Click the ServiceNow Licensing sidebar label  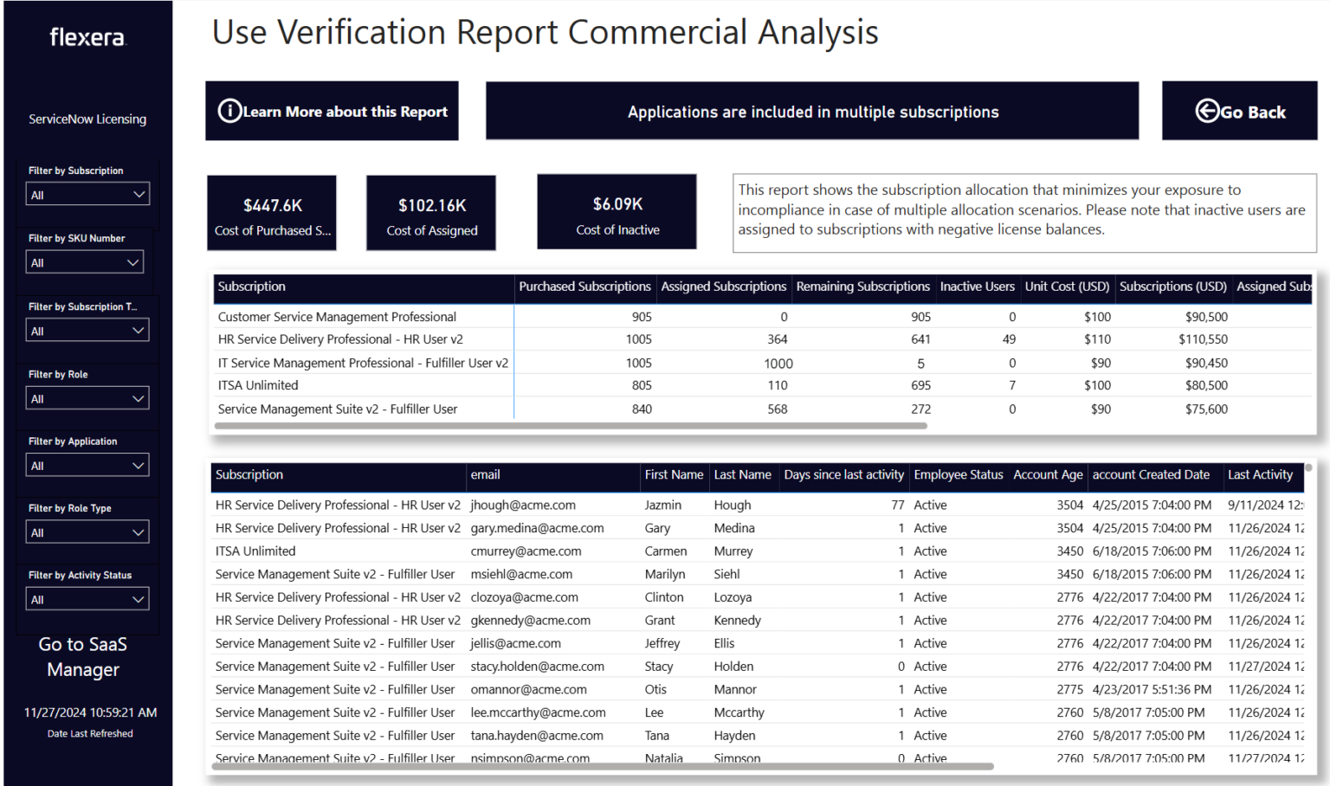87,119
